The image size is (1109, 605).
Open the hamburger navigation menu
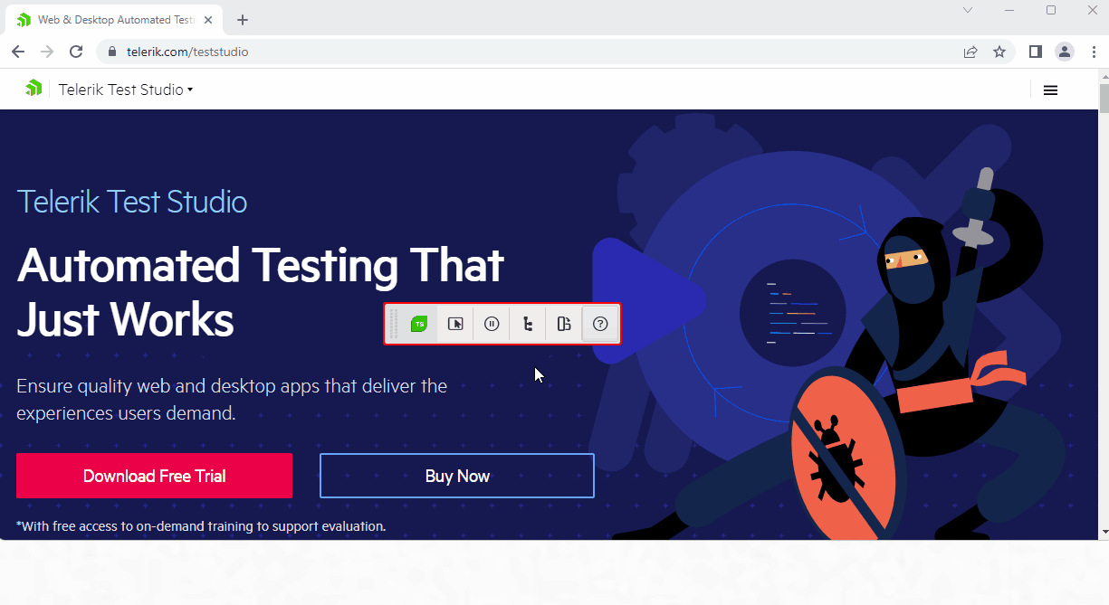pyautogui.click(x=1051, y=90)
